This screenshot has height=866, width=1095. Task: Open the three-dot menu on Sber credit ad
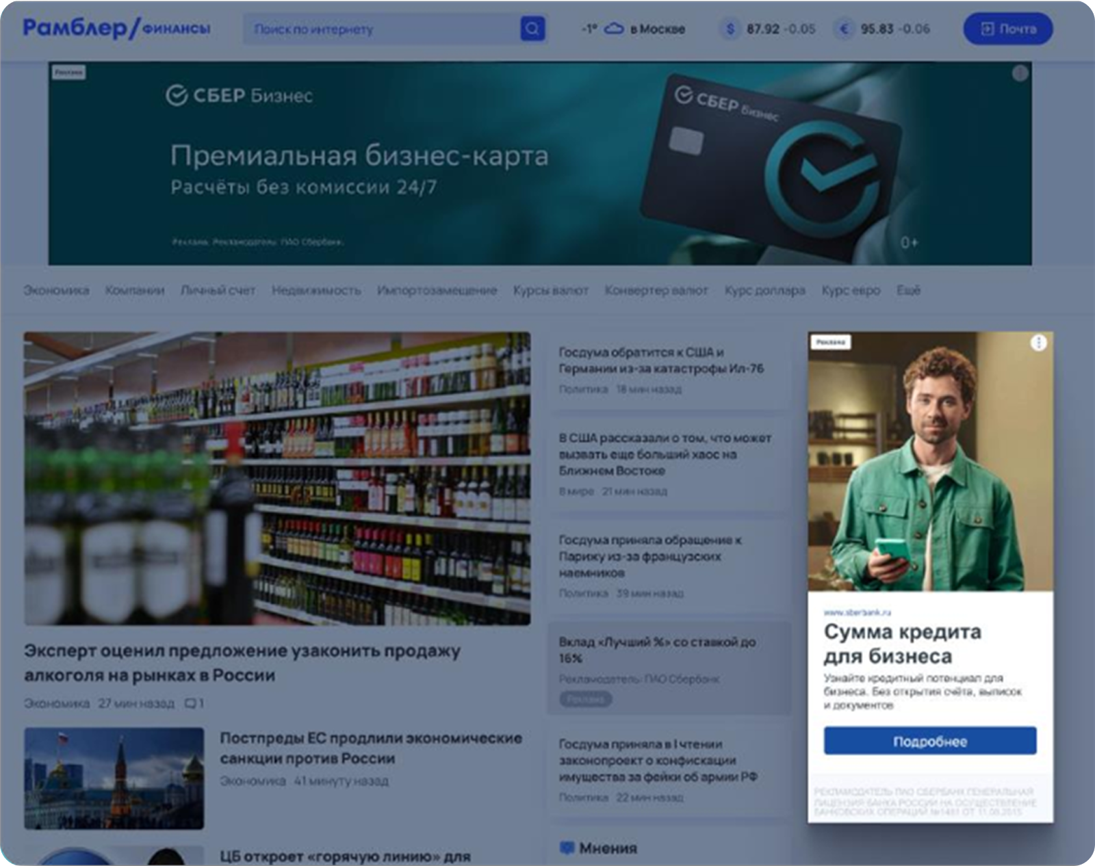pyautogui.click(x=1038, y=343)
